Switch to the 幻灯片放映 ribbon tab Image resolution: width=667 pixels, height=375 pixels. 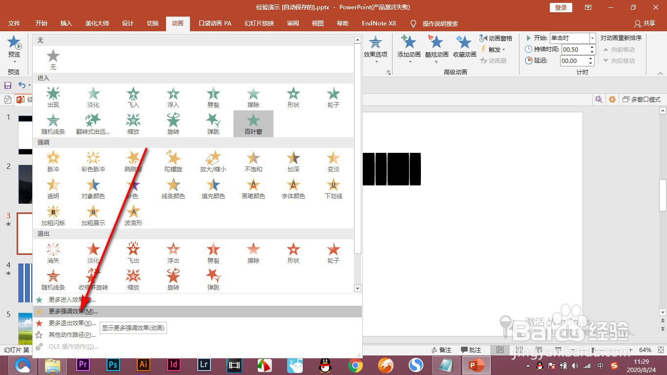pos(259,23)
